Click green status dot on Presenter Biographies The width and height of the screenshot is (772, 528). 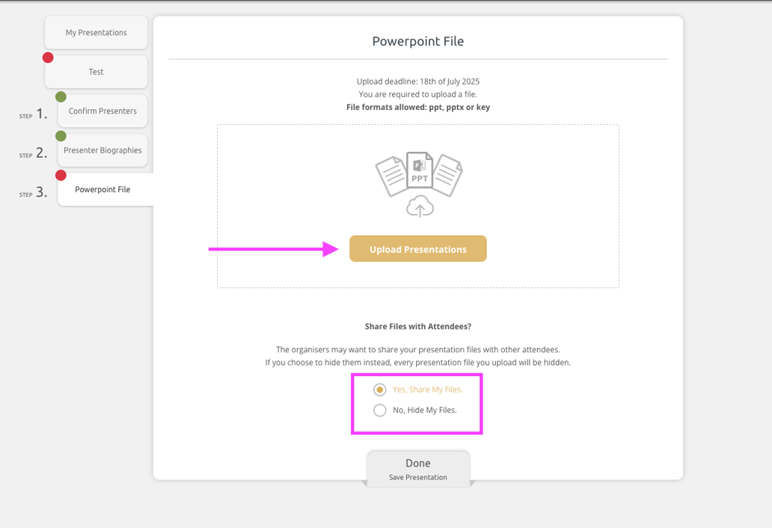pos(61,136)
